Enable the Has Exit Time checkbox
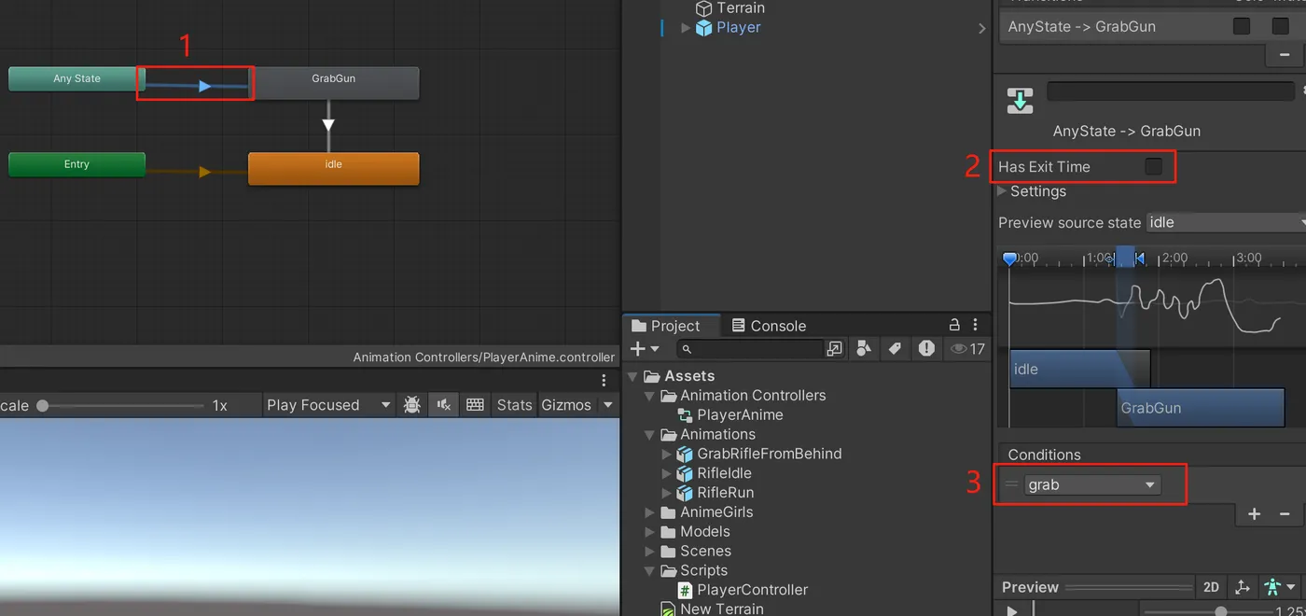Viewport: 1306px width, 616px height. pos(1154,166)
